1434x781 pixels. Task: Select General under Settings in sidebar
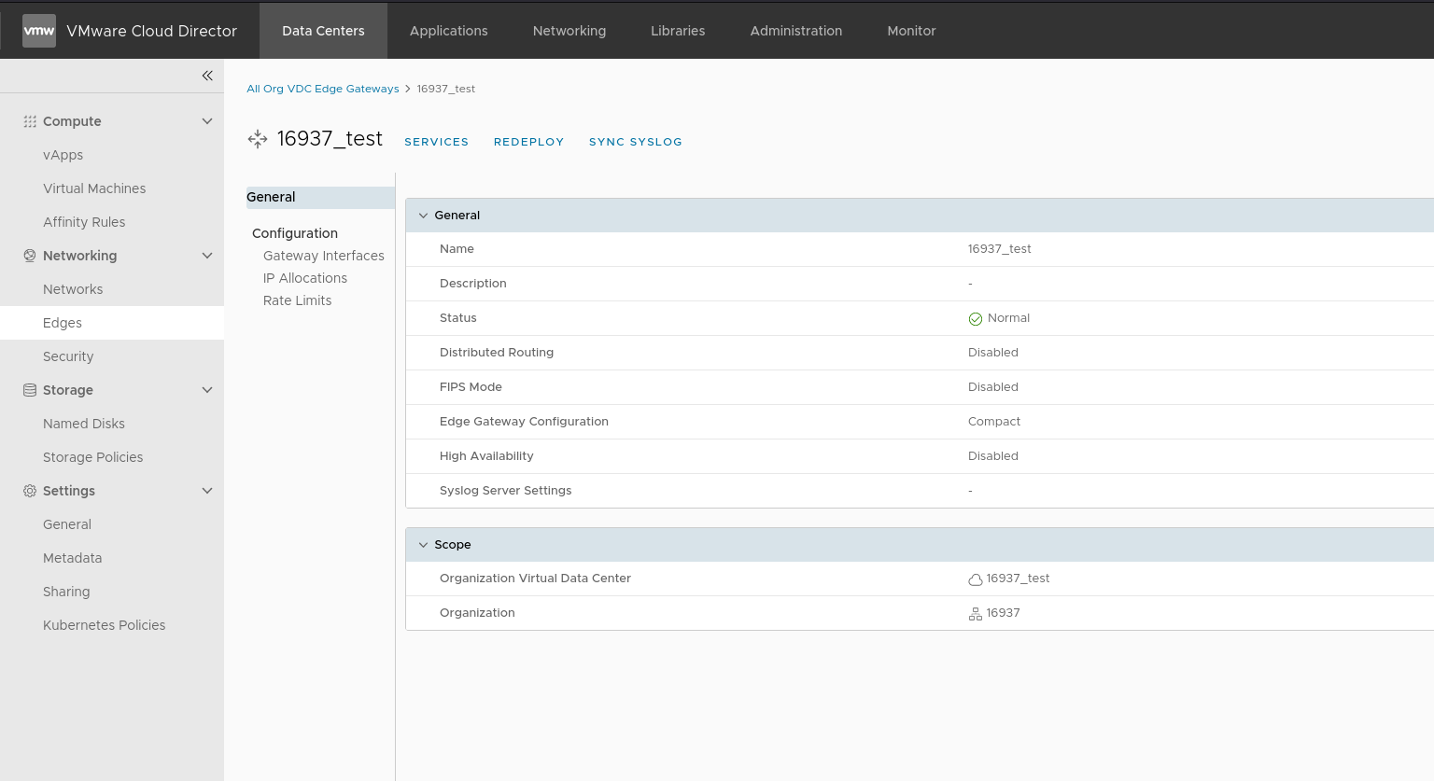pos(67,524)
